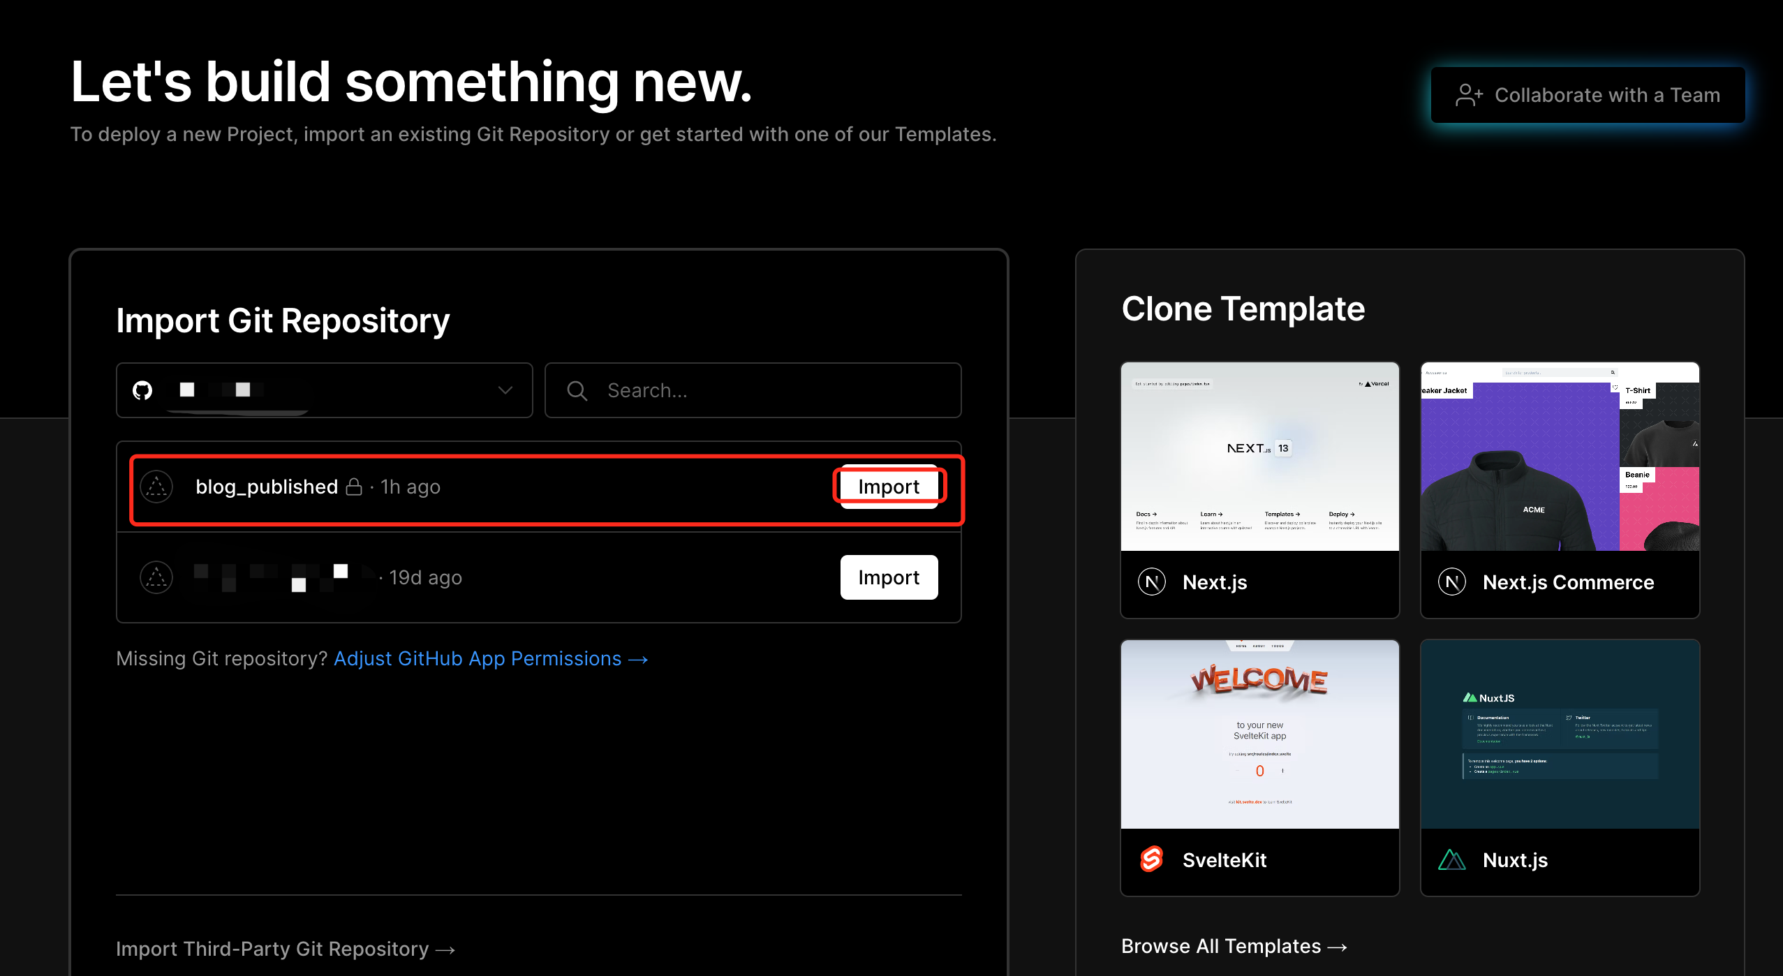The height and width of the screenshot is (976, 1783).
Task: Open the Next.js Commerce template thumbnail
Action: click(1560, 457)
